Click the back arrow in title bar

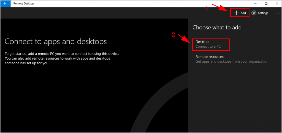tap(5, 4)
